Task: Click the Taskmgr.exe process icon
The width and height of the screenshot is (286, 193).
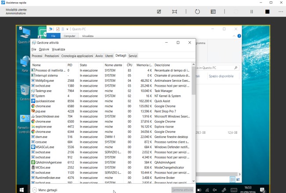Action: (x=33, y=91)
